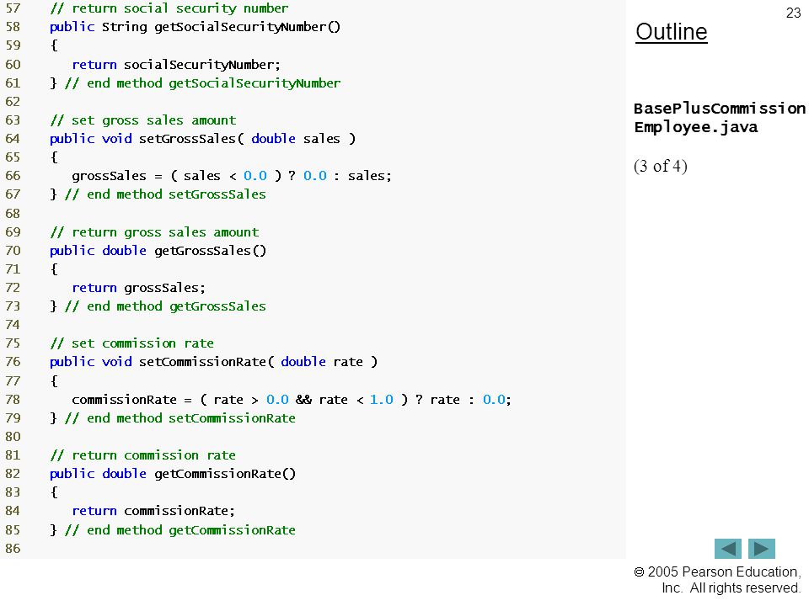
Task: Click the setCommissionRate( double rate ) declaration
Action: click(x=213, y=362)
